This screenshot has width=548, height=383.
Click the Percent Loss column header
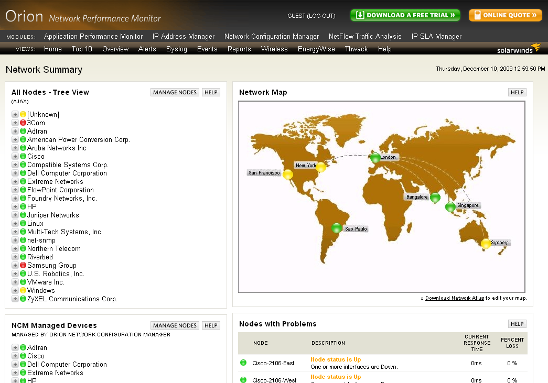click(x=512, y=343)
